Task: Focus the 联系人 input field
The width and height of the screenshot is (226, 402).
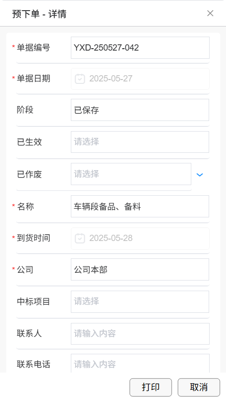Action: click(140, 334)
